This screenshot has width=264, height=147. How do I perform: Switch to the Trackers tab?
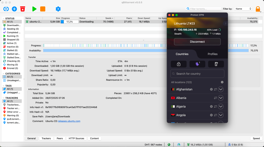pyautogui.click(x=46, y=139)
